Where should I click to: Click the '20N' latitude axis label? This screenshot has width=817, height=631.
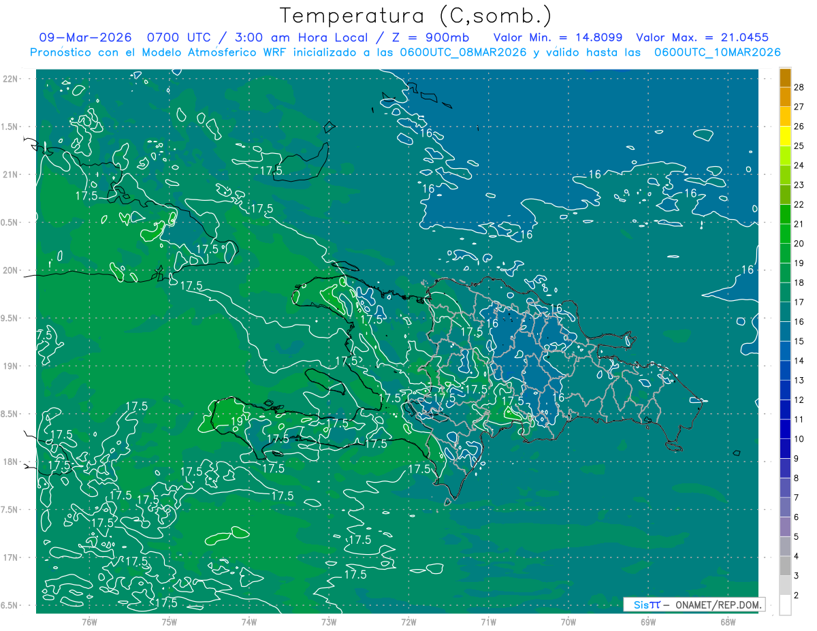[x=10, y=270]
